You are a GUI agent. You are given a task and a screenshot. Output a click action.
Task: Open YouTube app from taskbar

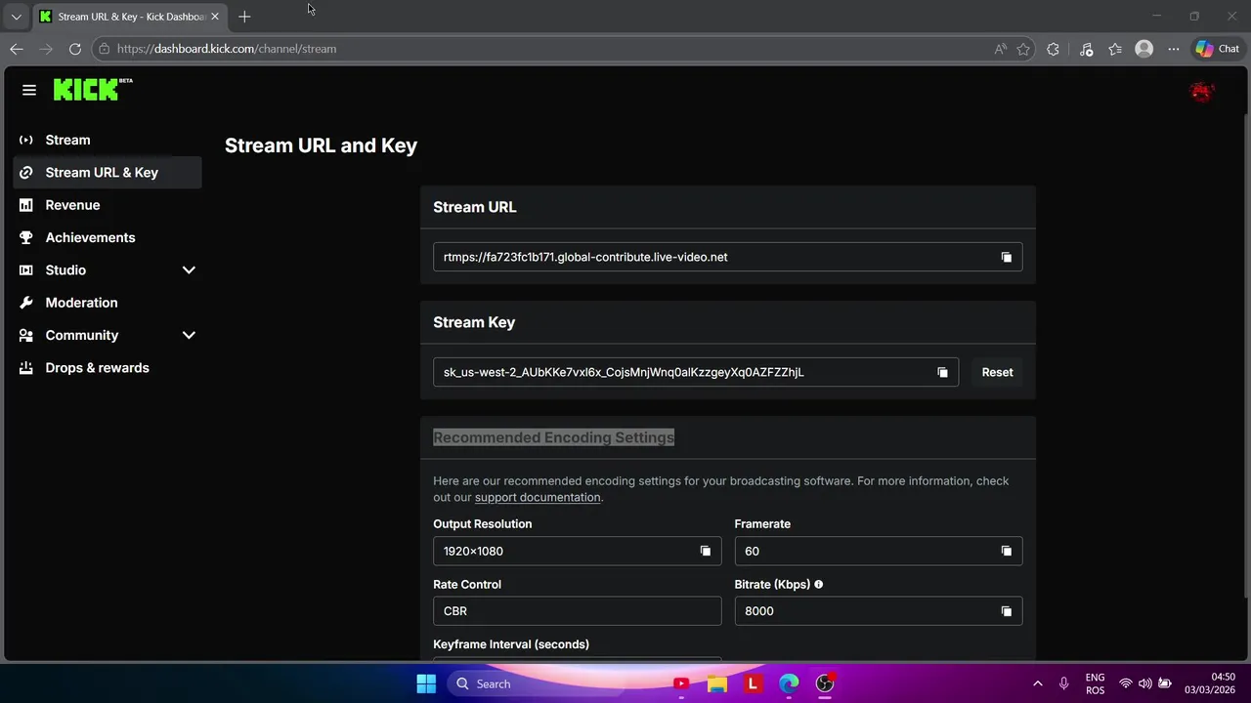(681, 683)
